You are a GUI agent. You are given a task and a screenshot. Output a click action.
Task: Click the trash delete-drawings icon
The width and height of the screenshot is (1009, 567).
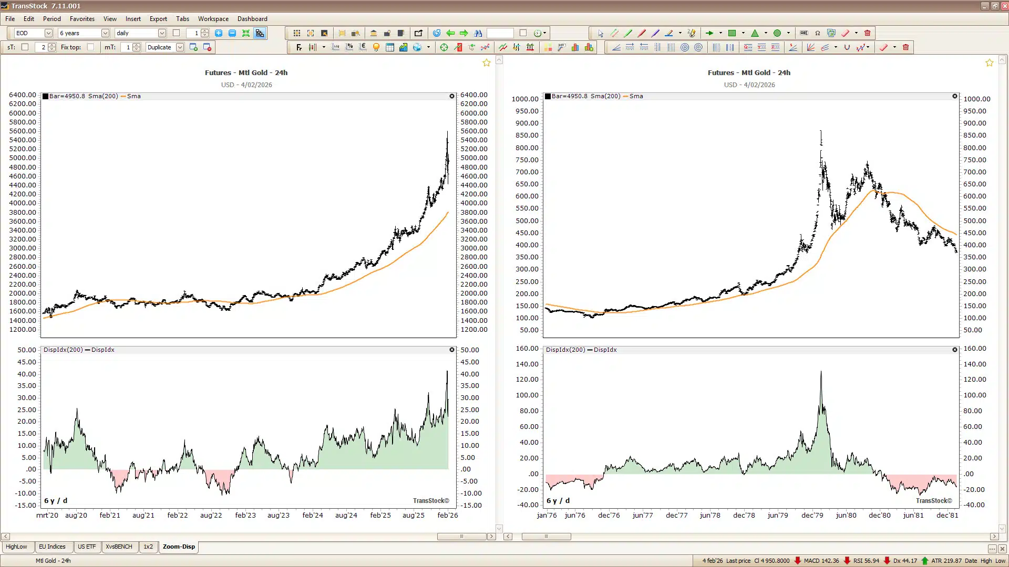(x=868, y=33)
